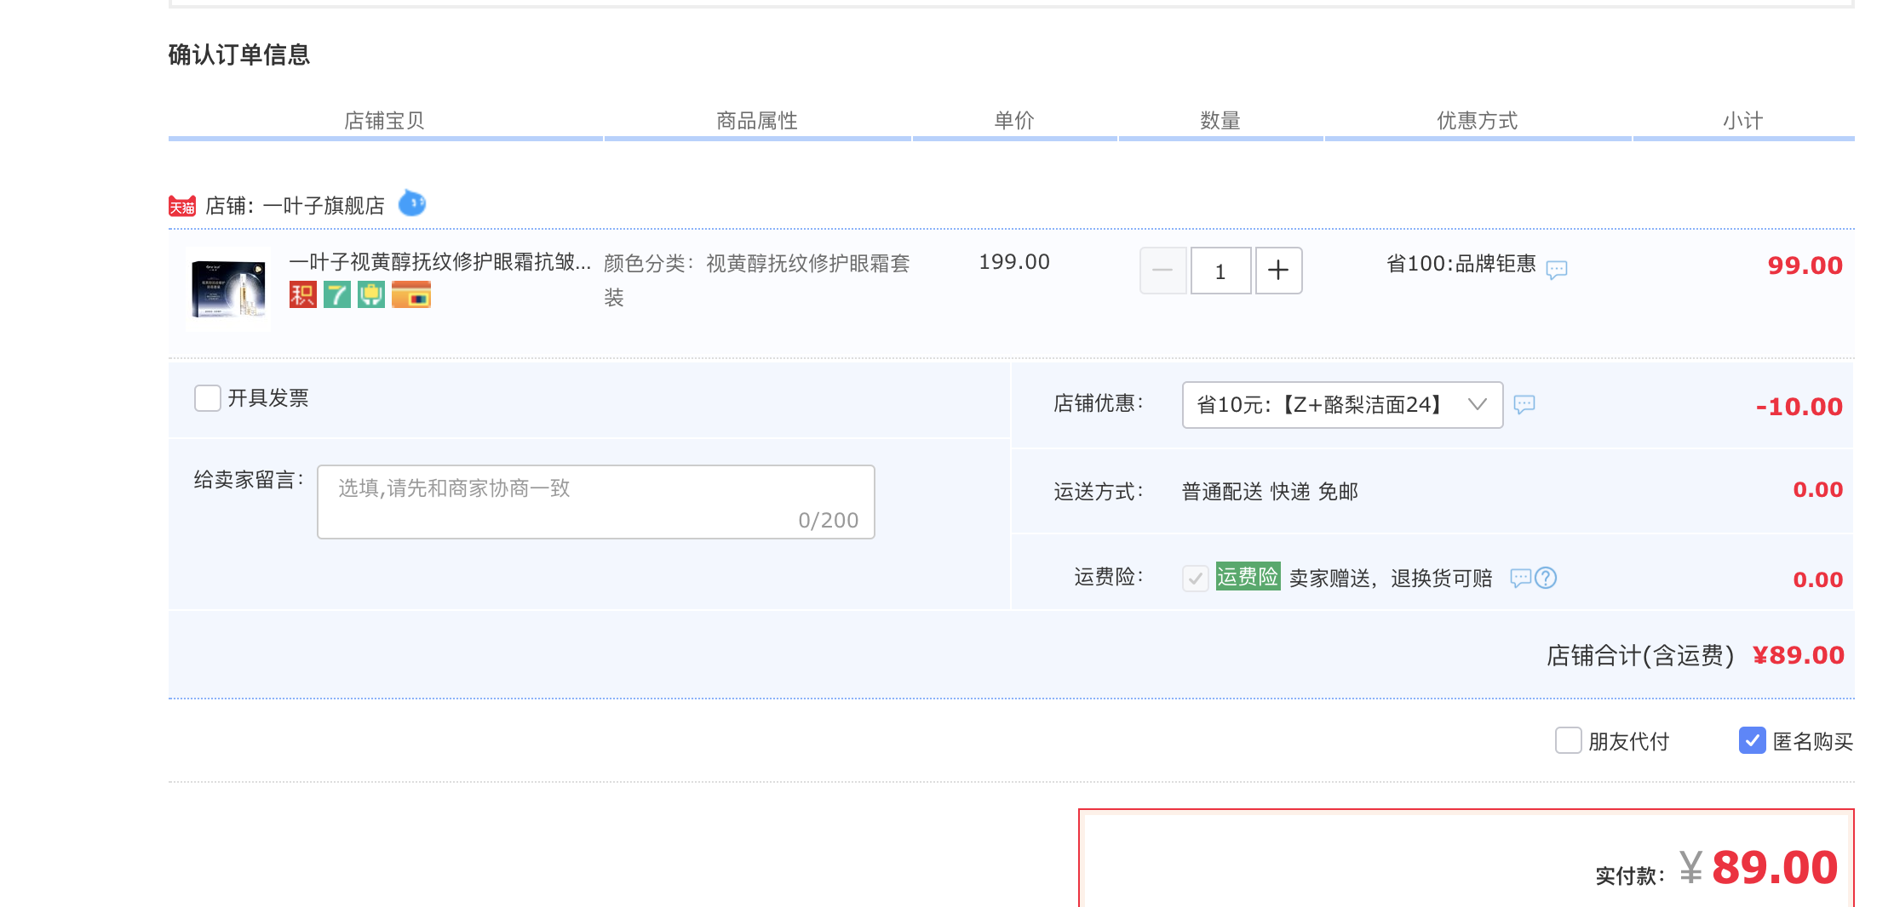Click the green shield guarantee badge
The width and height of the screenshot is (1894, 907).
click(371, 294)
